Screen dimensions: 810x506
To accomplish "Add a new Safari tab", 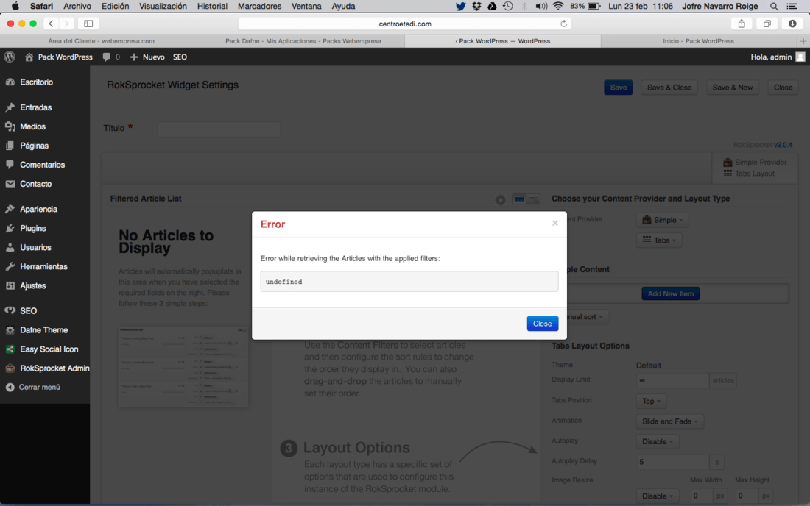I will coord(803,41).
